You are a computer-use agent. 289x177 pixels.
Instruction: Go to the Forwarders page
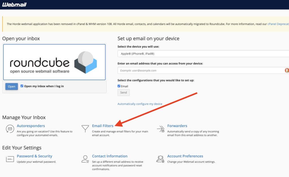pyautogui.click(x=177, y=126)
